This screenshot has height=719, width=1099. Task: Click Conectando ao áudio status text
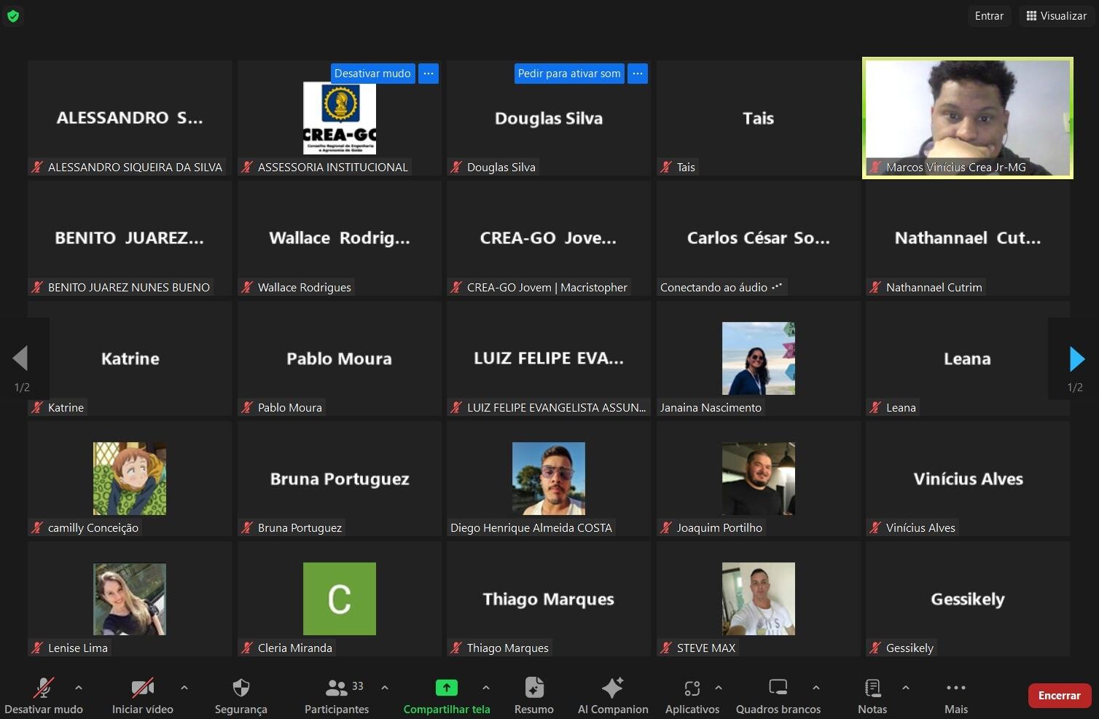coord(713,287)
